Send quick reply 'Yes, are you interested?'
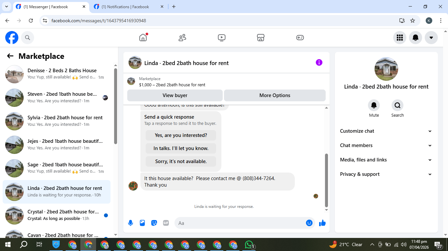The height and width of the screenshot is (251, 448). (181, 135)
